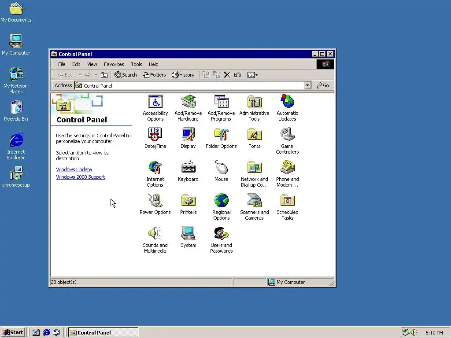Click the Forward arrow button
The image size is (451, 338).
88,75
